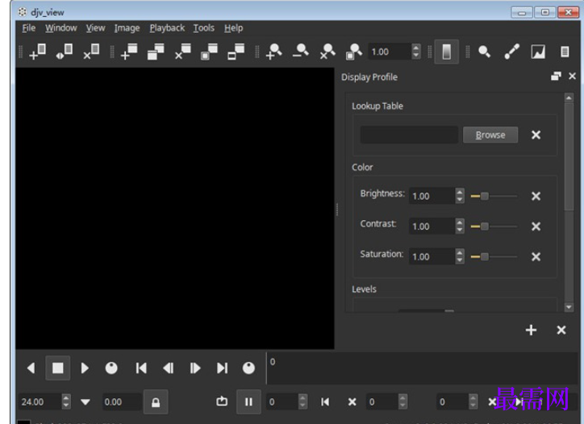584x424 pixels.
Task: Add a display profile with plus button
Action: pos(531,330)
